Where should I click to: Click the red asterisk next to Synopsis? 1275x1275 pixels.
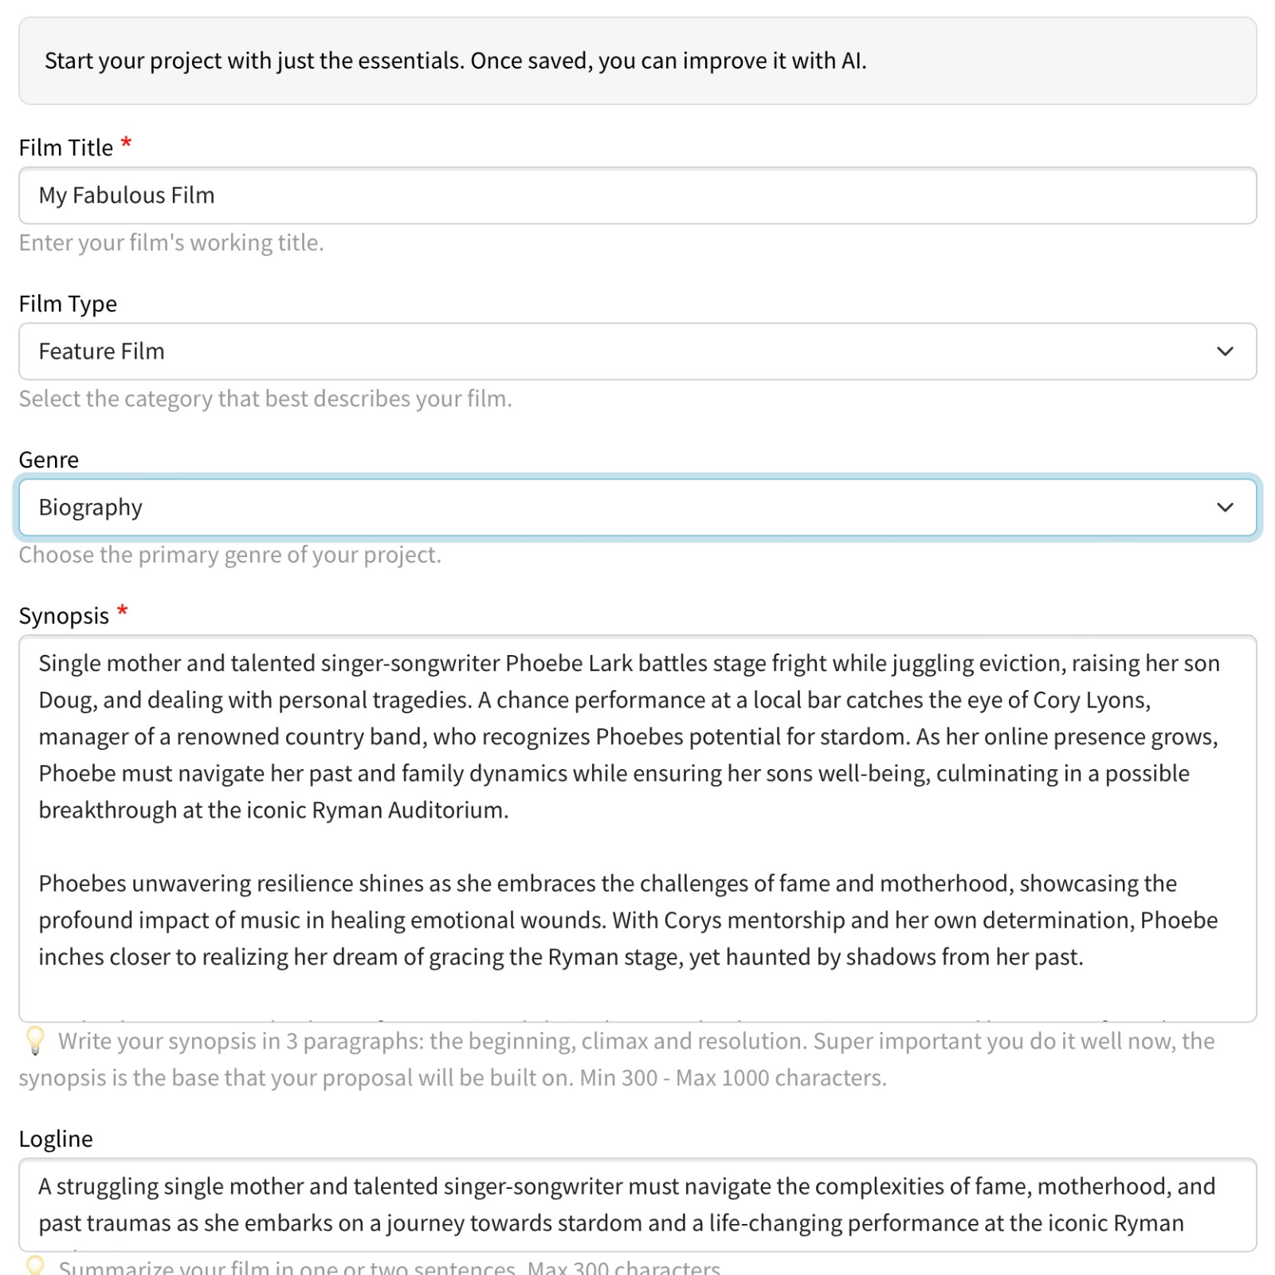tap(122, 613)
